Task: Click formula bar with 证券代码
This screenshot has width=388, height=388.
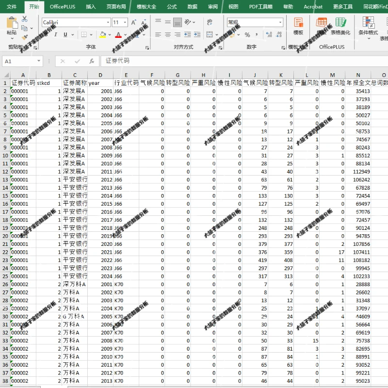Action: (244, 61)
